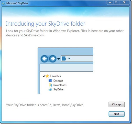
Task: Click the forward arrow in the Explorer illustration
Action: tap(53, 59)
